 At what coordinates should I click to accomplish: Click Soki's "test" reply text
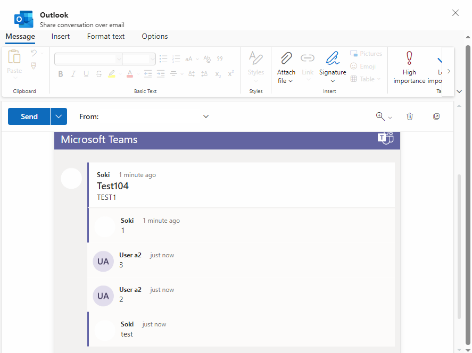pyautogui.click(x=127, y=334)
